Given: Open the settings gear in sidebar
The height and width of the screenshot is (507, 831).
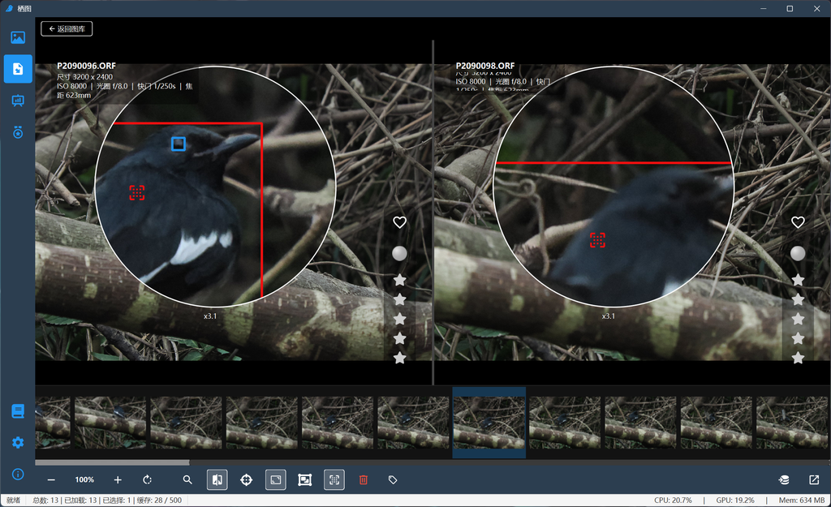Looking at the screenshot, I should [x=18, y=443].
